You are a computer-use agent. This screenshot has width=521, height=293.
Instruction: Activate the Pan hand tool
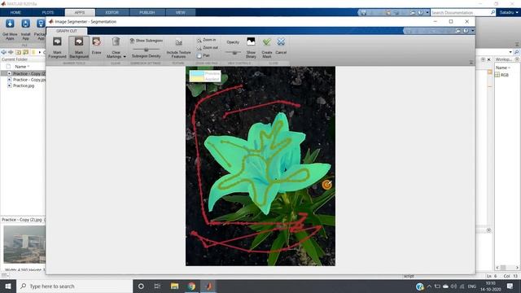[203, 55]
